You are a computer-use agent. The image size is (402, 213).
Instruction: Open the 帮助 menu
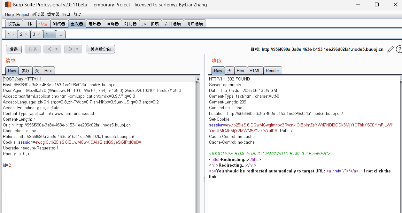click(x=77, y=15)
